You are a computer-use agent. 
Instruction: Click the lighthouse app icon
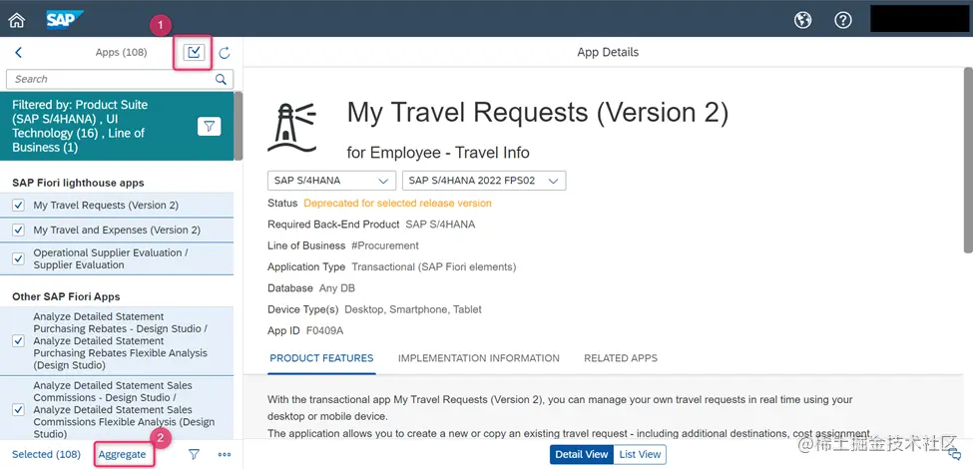[x=292, y=127]
